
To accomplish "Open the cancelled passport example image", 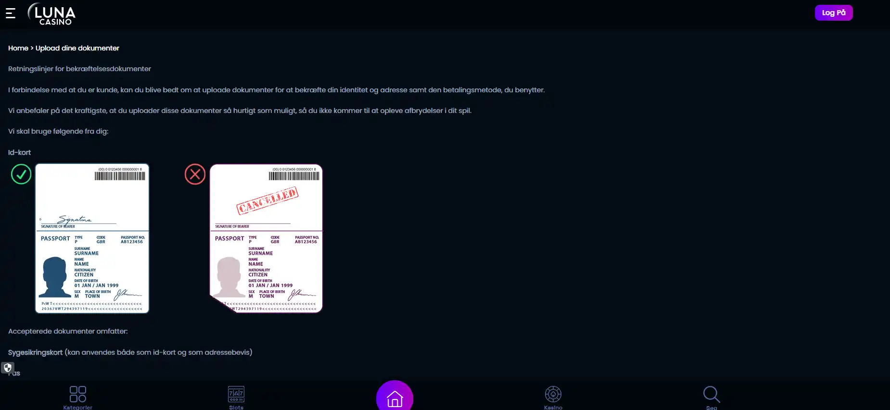I will coord(266,238).
